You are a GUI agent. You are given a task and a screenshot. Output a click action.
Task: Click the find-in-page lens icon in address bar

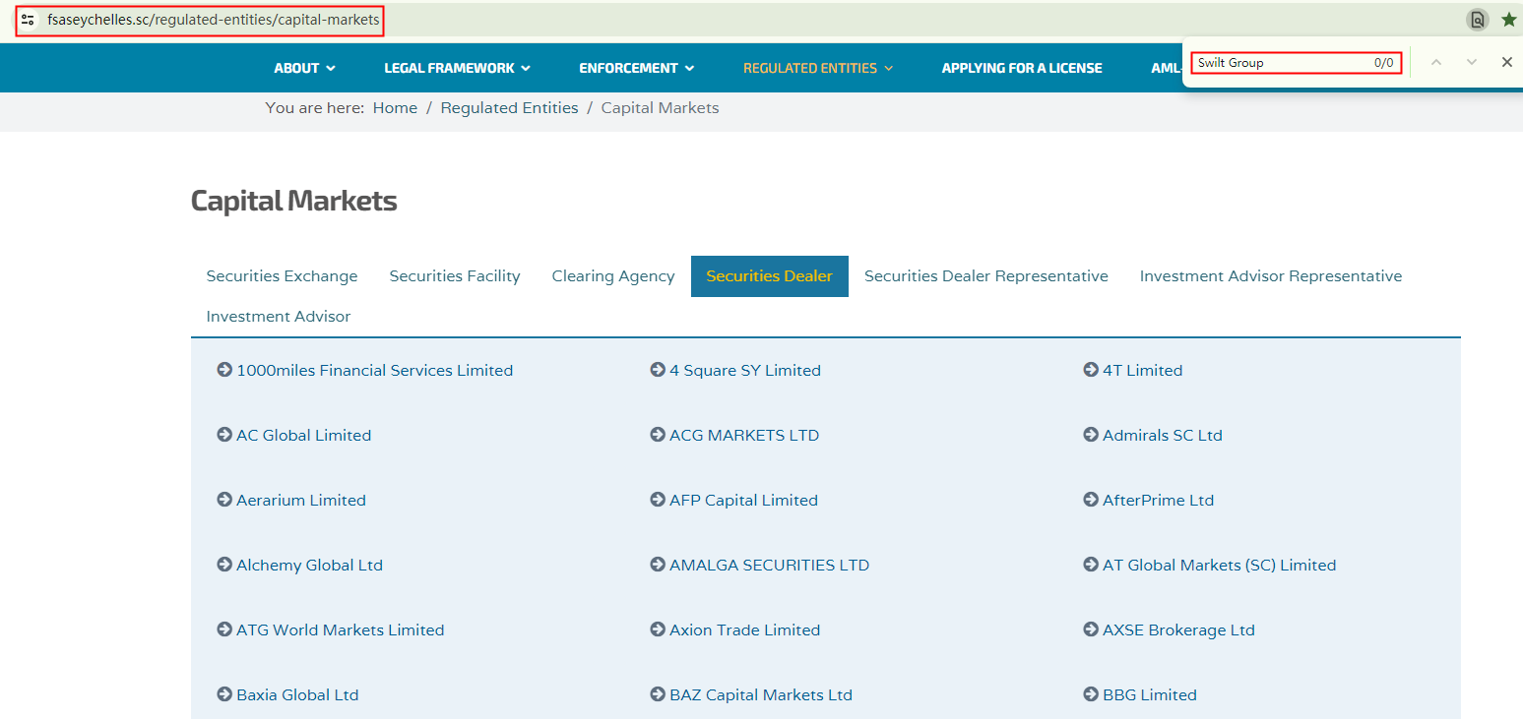(x=1477, y=20)
